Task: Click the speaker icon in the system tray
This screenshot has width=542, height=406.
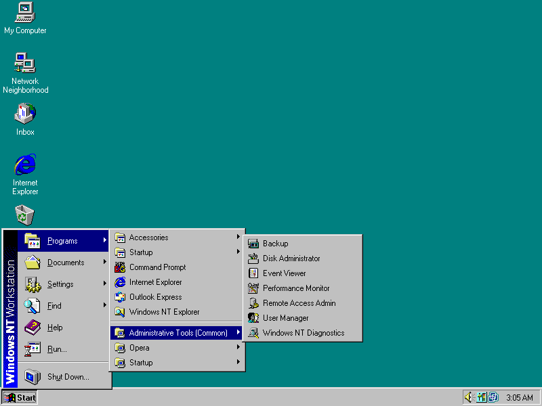Action: pos(469,397)
